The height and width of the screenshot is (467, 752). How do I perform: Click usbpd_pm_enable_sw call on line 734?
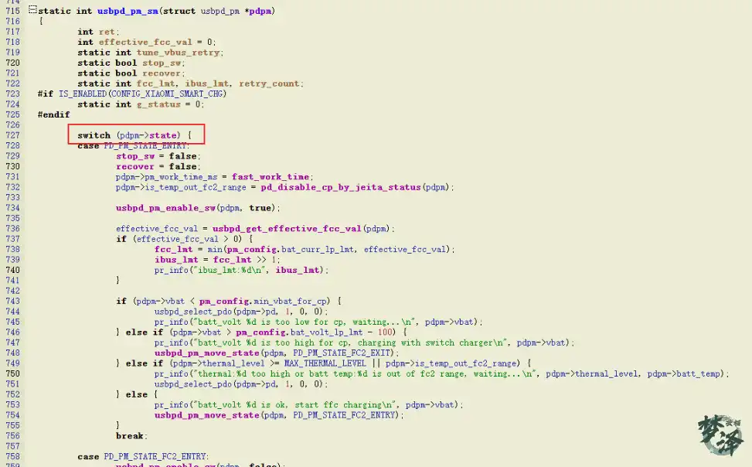point(165,208)
